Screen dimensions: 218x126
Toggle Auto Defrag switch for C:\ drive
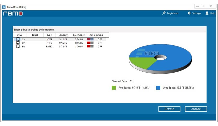click(x=90, y=39)
